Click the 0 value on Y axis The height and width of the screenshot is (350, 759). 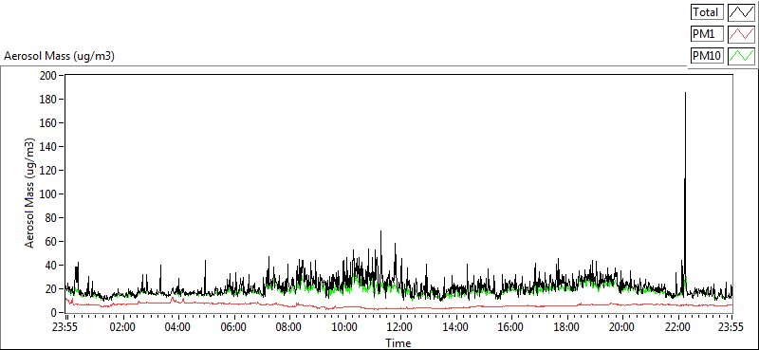coord(54,313)
